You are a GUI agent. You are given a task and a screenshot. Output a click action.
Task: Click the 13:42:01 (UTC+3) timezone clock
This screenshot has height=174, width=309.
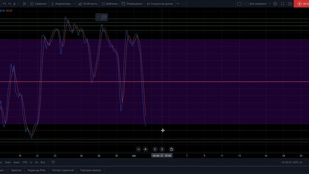(292, 162)
